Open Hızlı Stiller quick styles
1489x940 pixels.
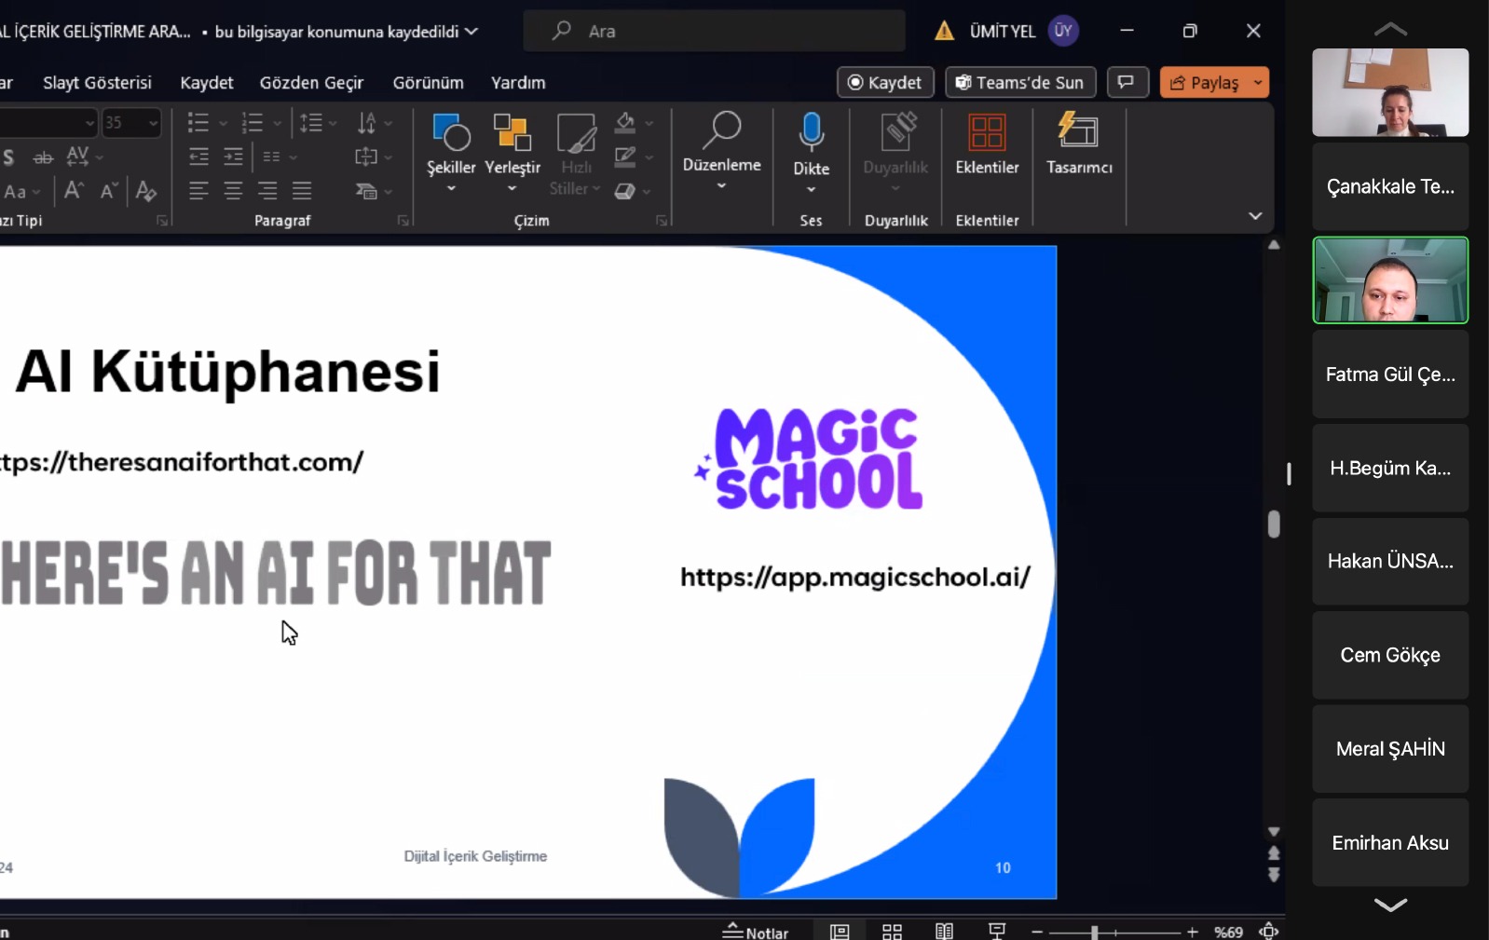pyautogui.click(x=576, y=154)
